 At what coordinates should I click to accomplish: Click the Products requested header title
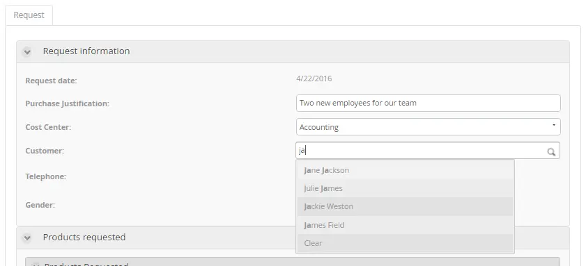tap(84, 238)
